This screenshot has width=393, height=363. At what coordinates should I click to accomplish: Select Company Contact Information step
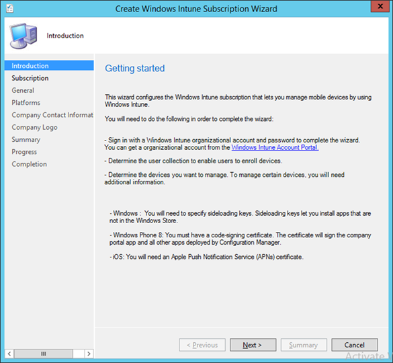coord(52,115)
